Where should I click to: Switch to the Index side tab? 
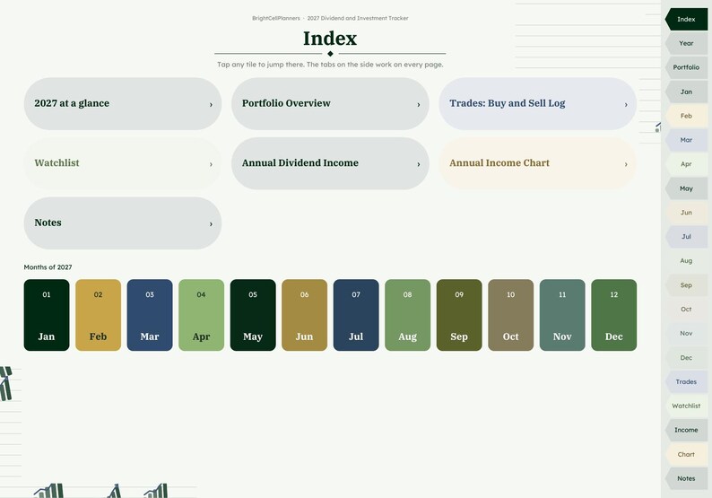tap(686, 19)
